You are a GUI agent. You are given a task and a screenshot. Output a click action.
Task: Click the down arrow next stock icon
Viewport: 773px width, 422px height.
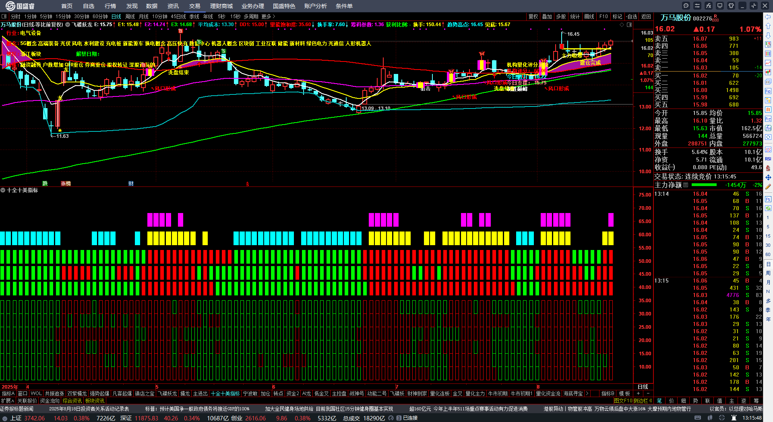click(x=768, y=35)
